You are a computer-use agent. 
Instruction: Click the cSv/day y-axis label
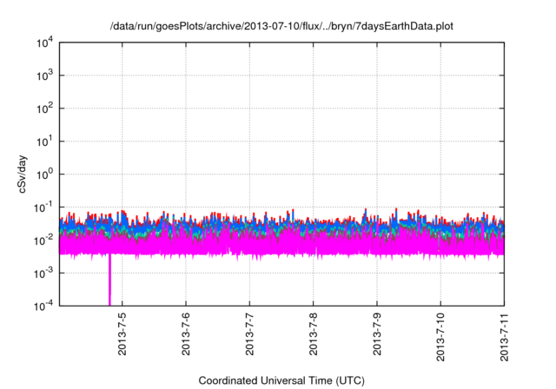(23, 174)
